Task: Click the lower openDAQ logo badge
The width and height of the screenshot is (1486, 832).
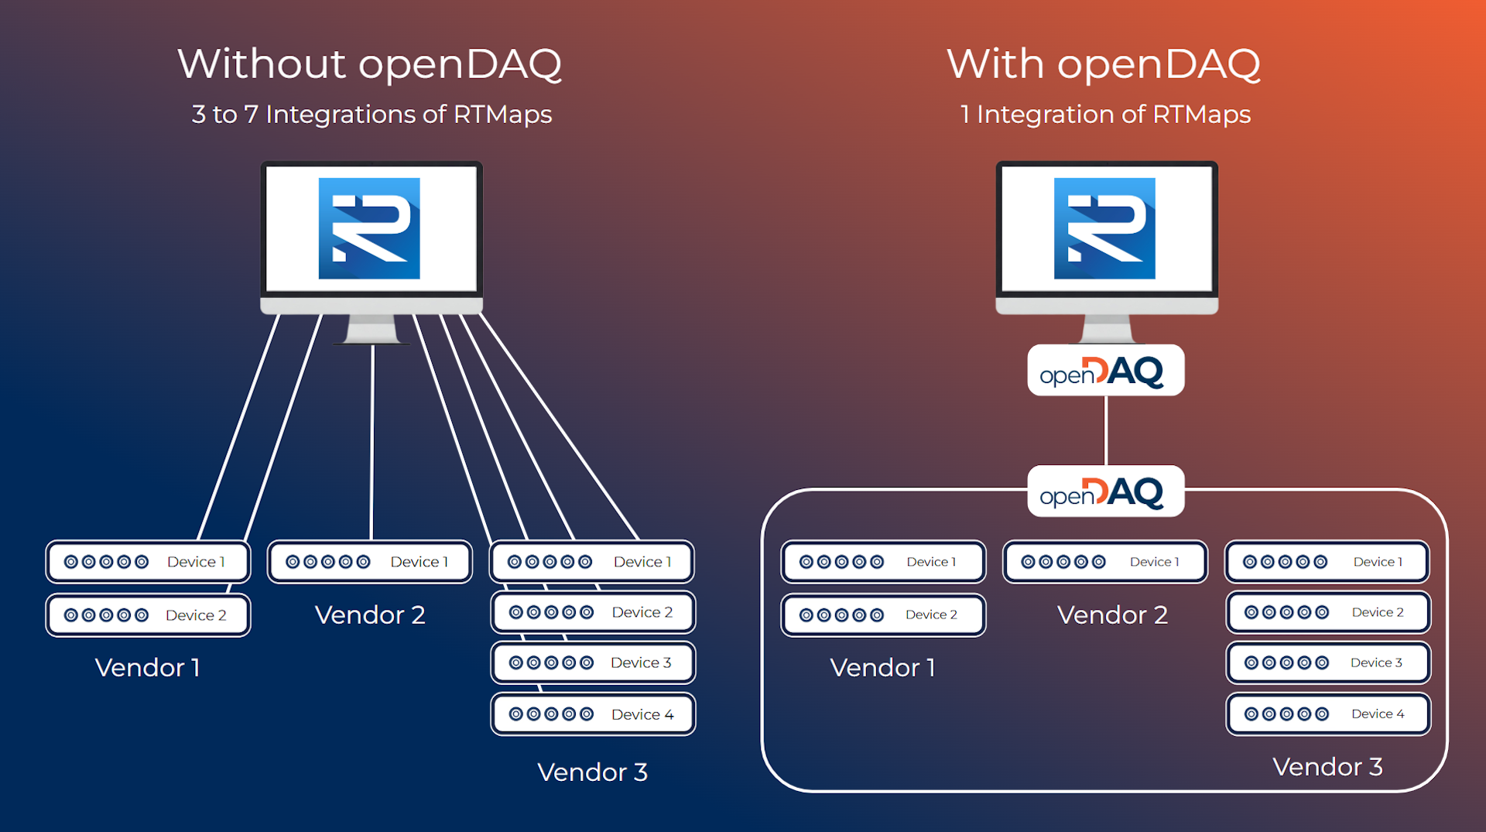Action: click(x=1105, y=491)
